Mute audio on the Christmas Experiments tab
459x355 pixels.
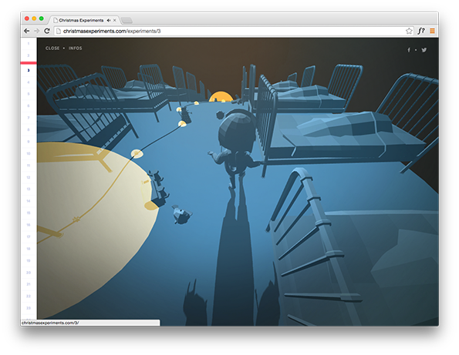[109, 20]
